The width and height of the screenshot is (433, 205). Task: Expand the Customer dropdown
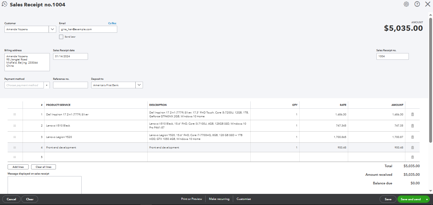(x=52, y=29)
